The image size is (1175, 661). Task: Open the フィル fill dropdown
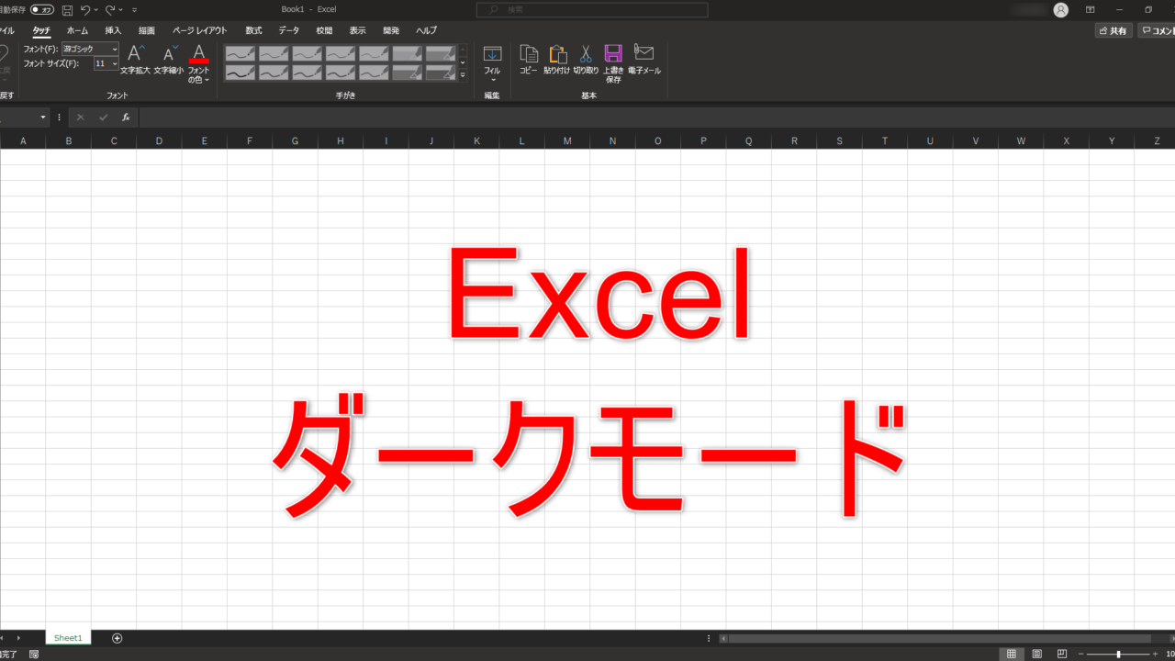click(x=492, y=62)
